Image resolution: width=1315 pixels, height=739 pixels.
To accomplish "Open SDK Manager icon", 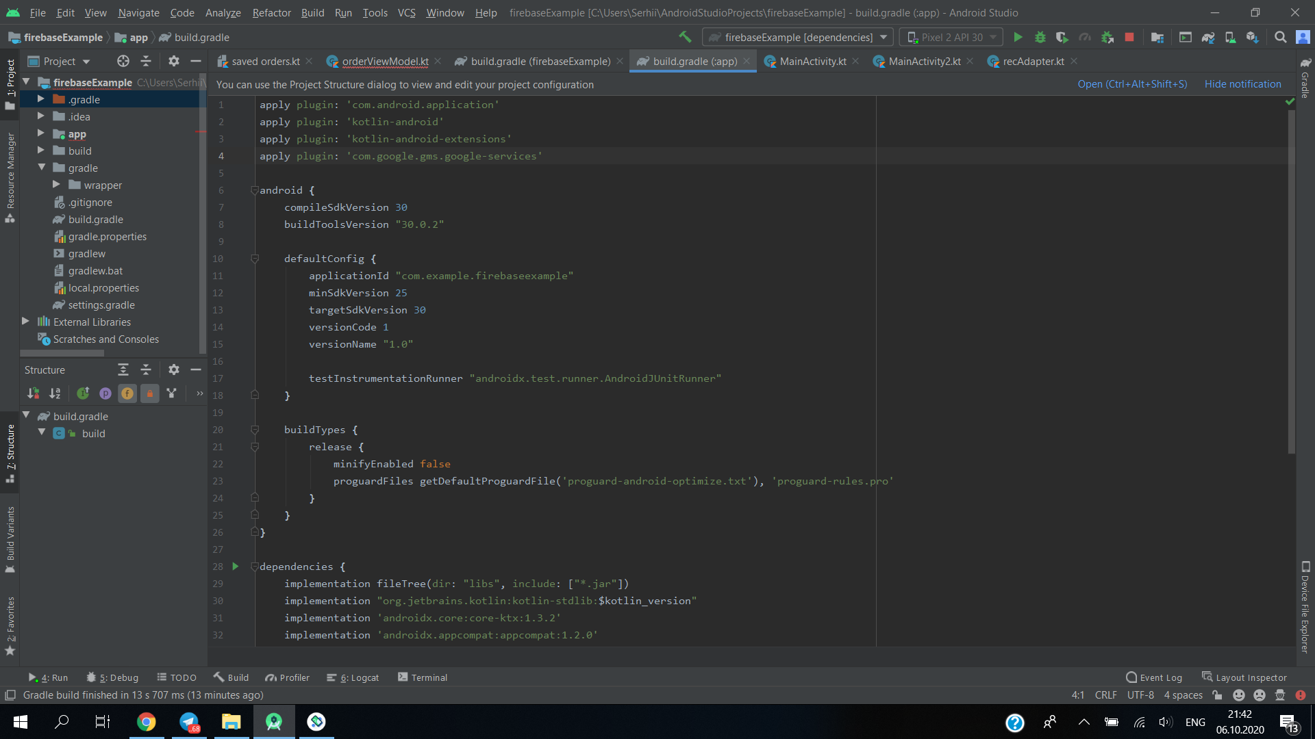I will coord(1252,37).
